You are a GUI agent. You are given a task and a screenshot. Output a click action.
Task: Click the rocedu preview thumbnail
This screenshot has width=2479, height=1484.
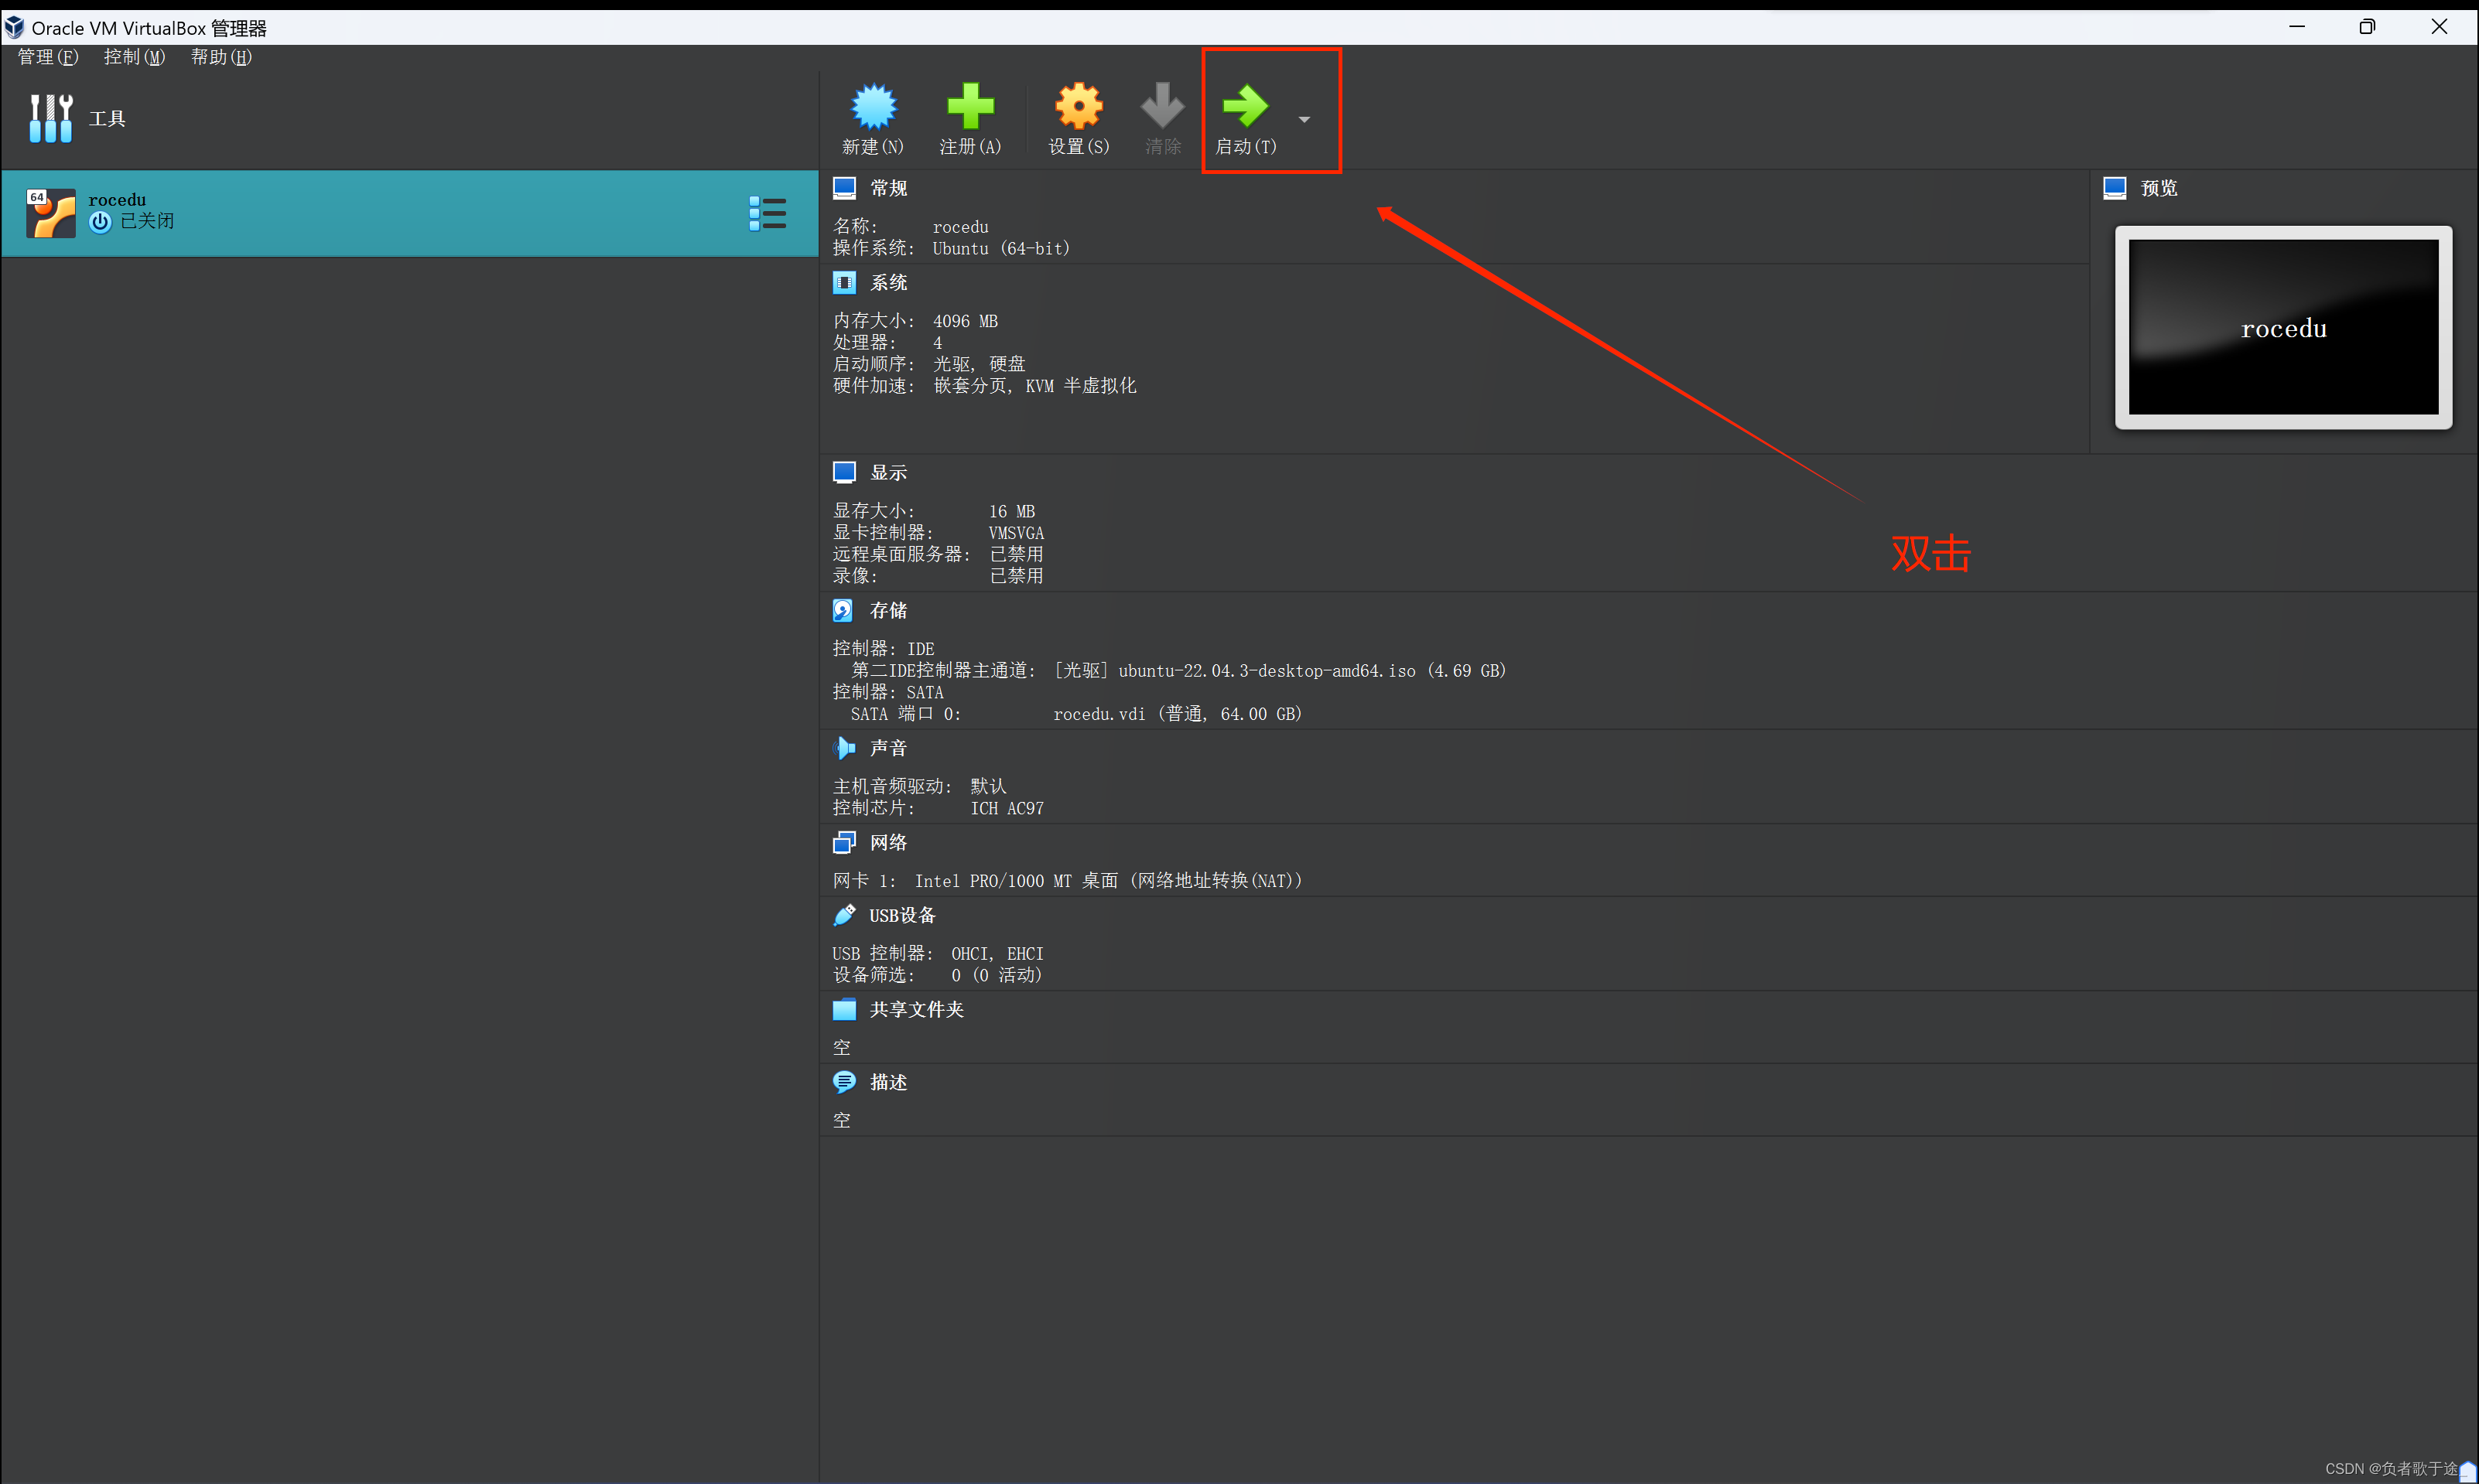pos(2283,328)
